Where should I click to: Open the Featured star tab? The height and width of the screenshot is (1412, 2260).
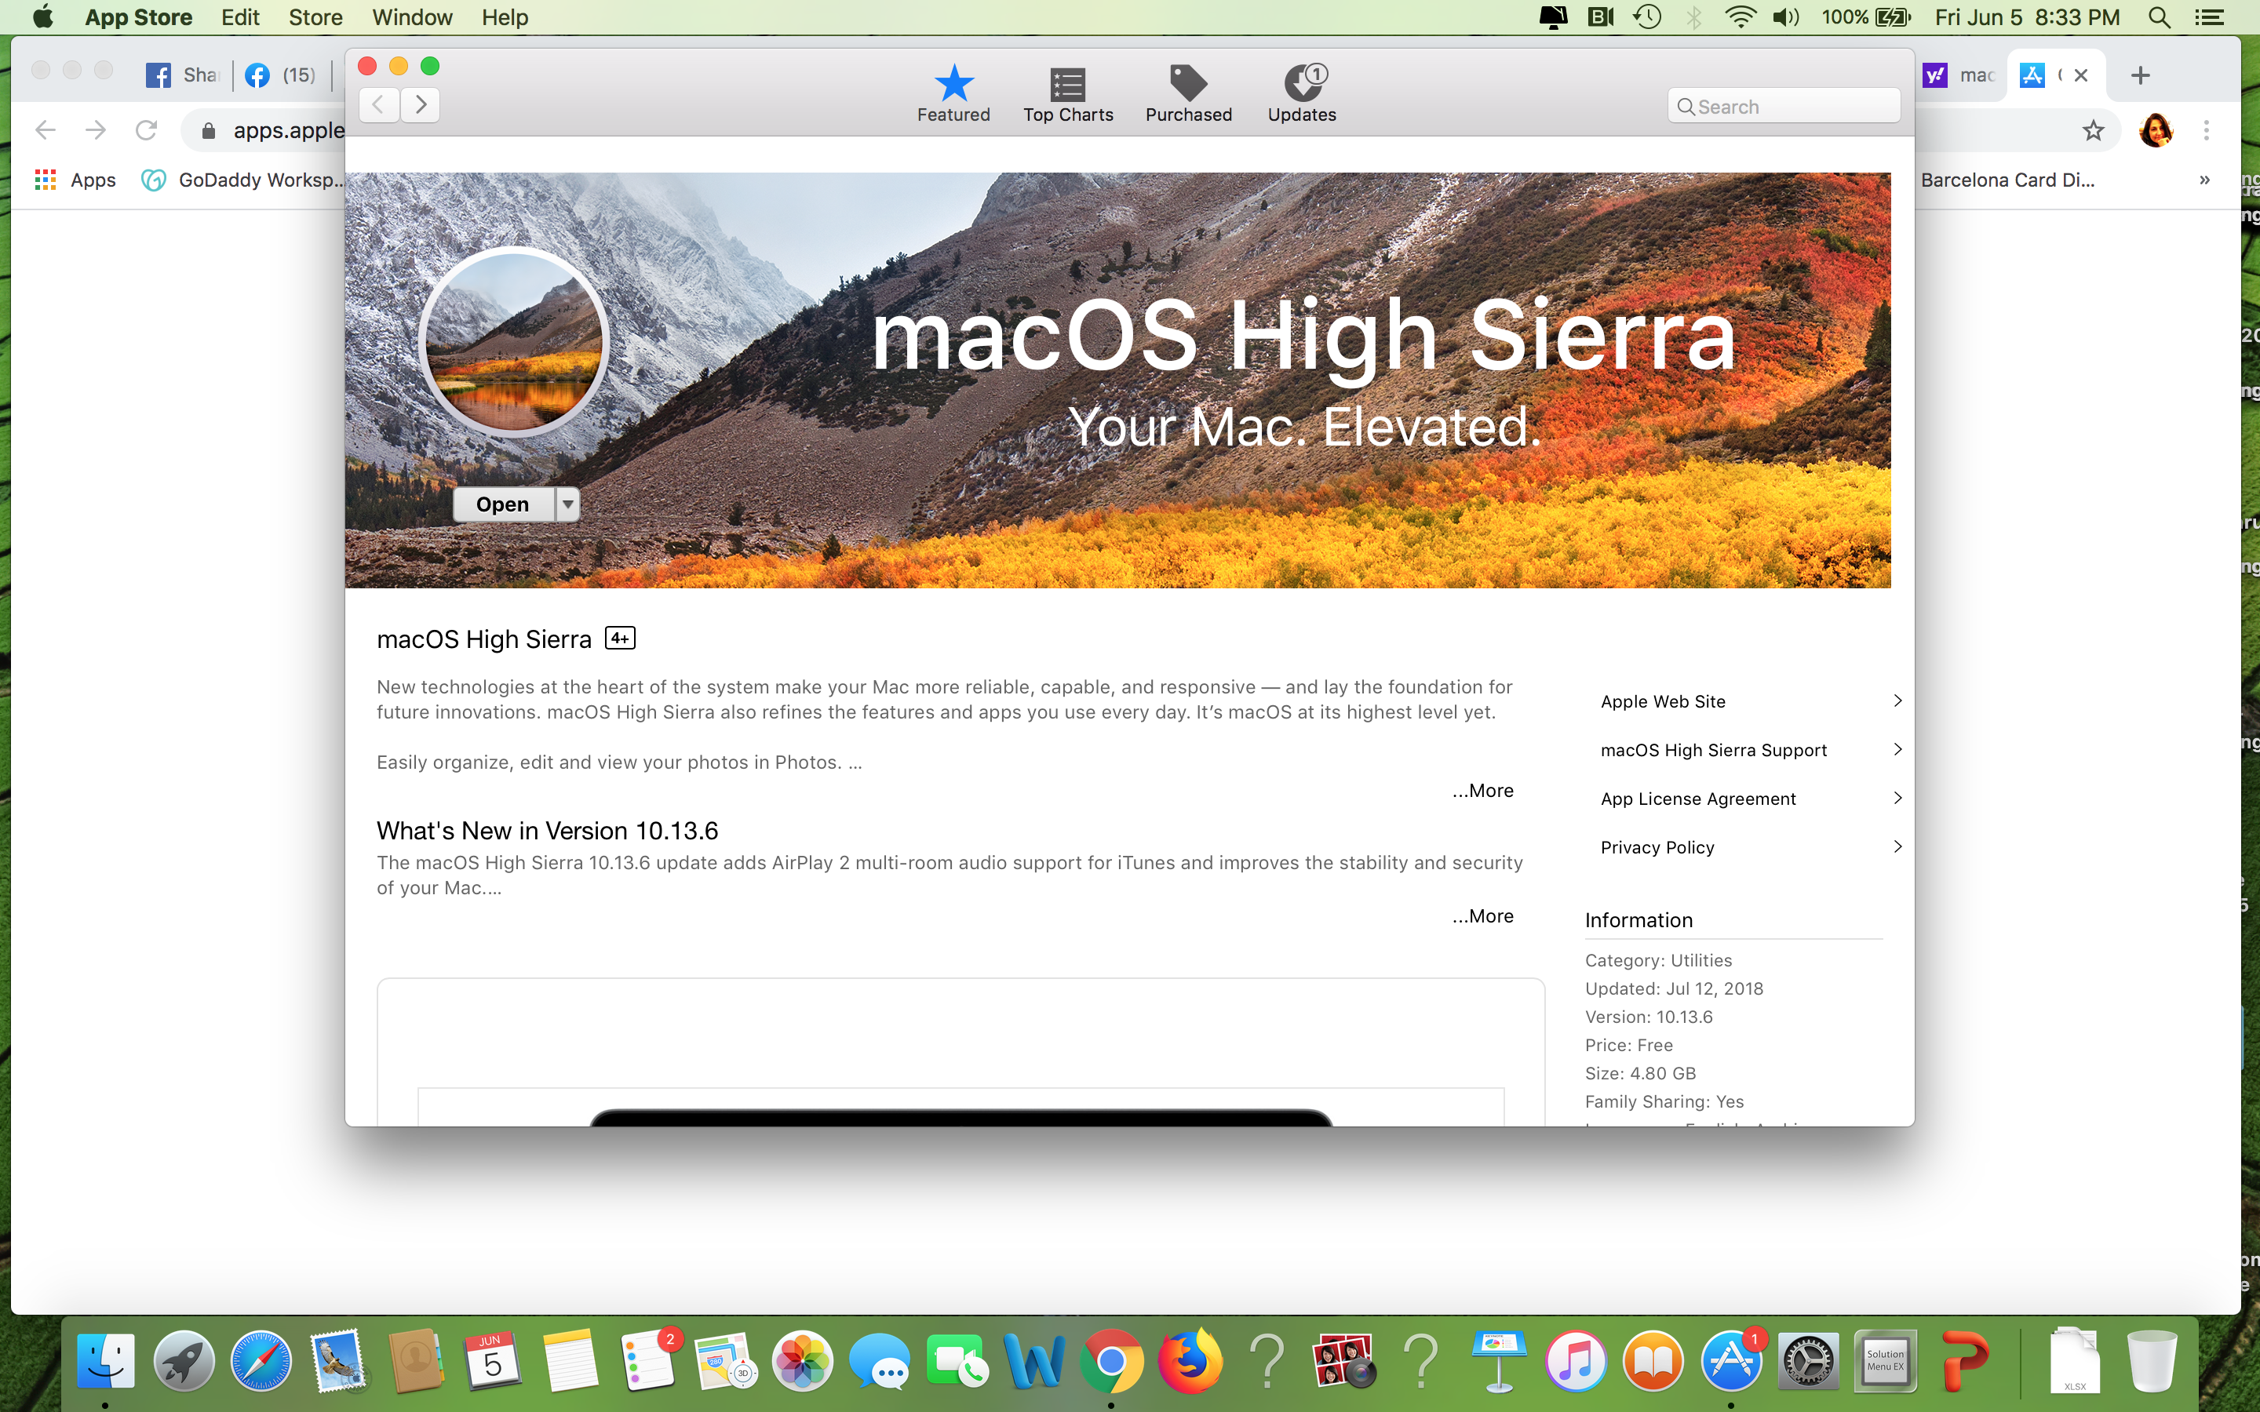click(953, 93)
